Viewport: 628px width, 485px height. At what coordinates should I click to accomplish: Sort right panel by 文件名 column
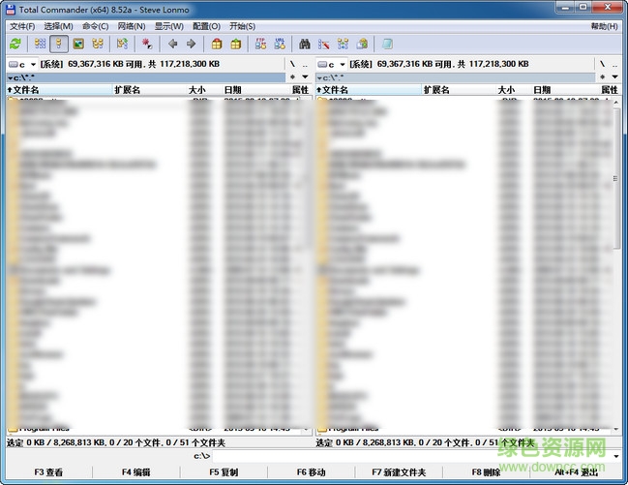tap(369, 90)
